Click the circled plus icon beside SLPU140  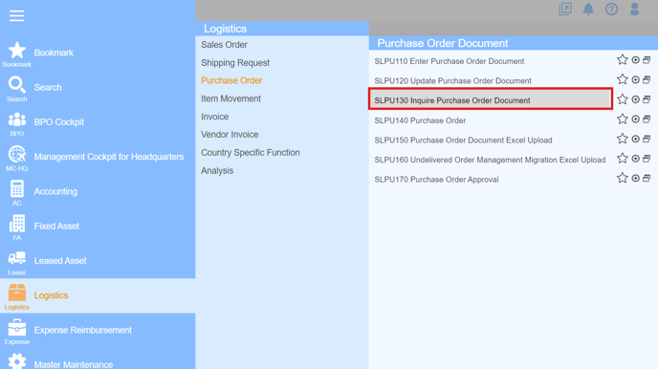point(636,119)
